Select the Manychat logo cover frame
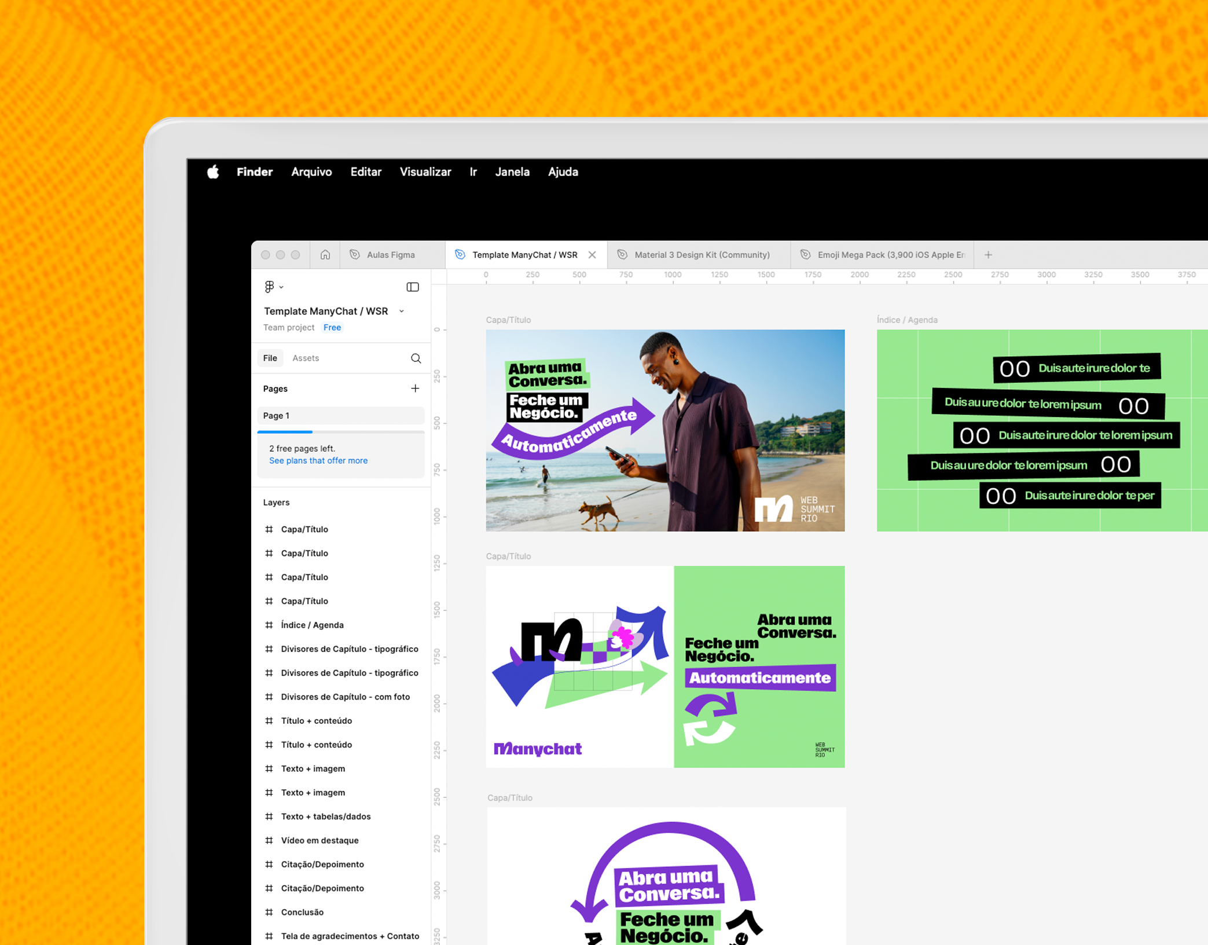Image resolution: width=1208 pixels, height=945 pixels. click(x=665, y=666)
